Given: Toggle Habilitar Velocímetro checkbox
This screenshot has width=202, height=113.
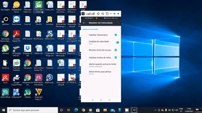Looking at the screenshot, I should tap(116, 35).
